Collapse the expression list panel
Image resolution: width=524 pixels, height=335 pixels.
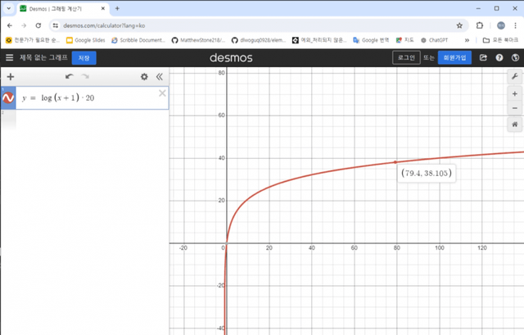(x=160, y=76)
